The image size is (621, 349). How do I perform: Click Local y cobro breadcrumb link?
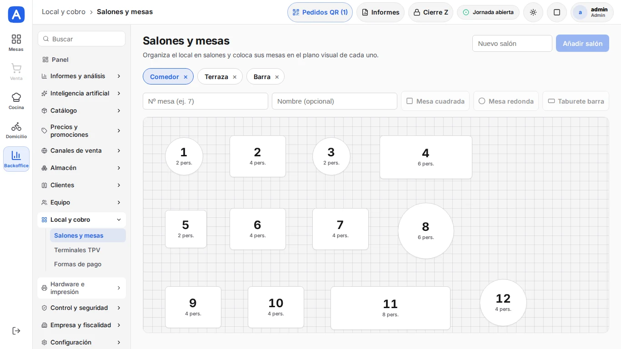[64, 12]
